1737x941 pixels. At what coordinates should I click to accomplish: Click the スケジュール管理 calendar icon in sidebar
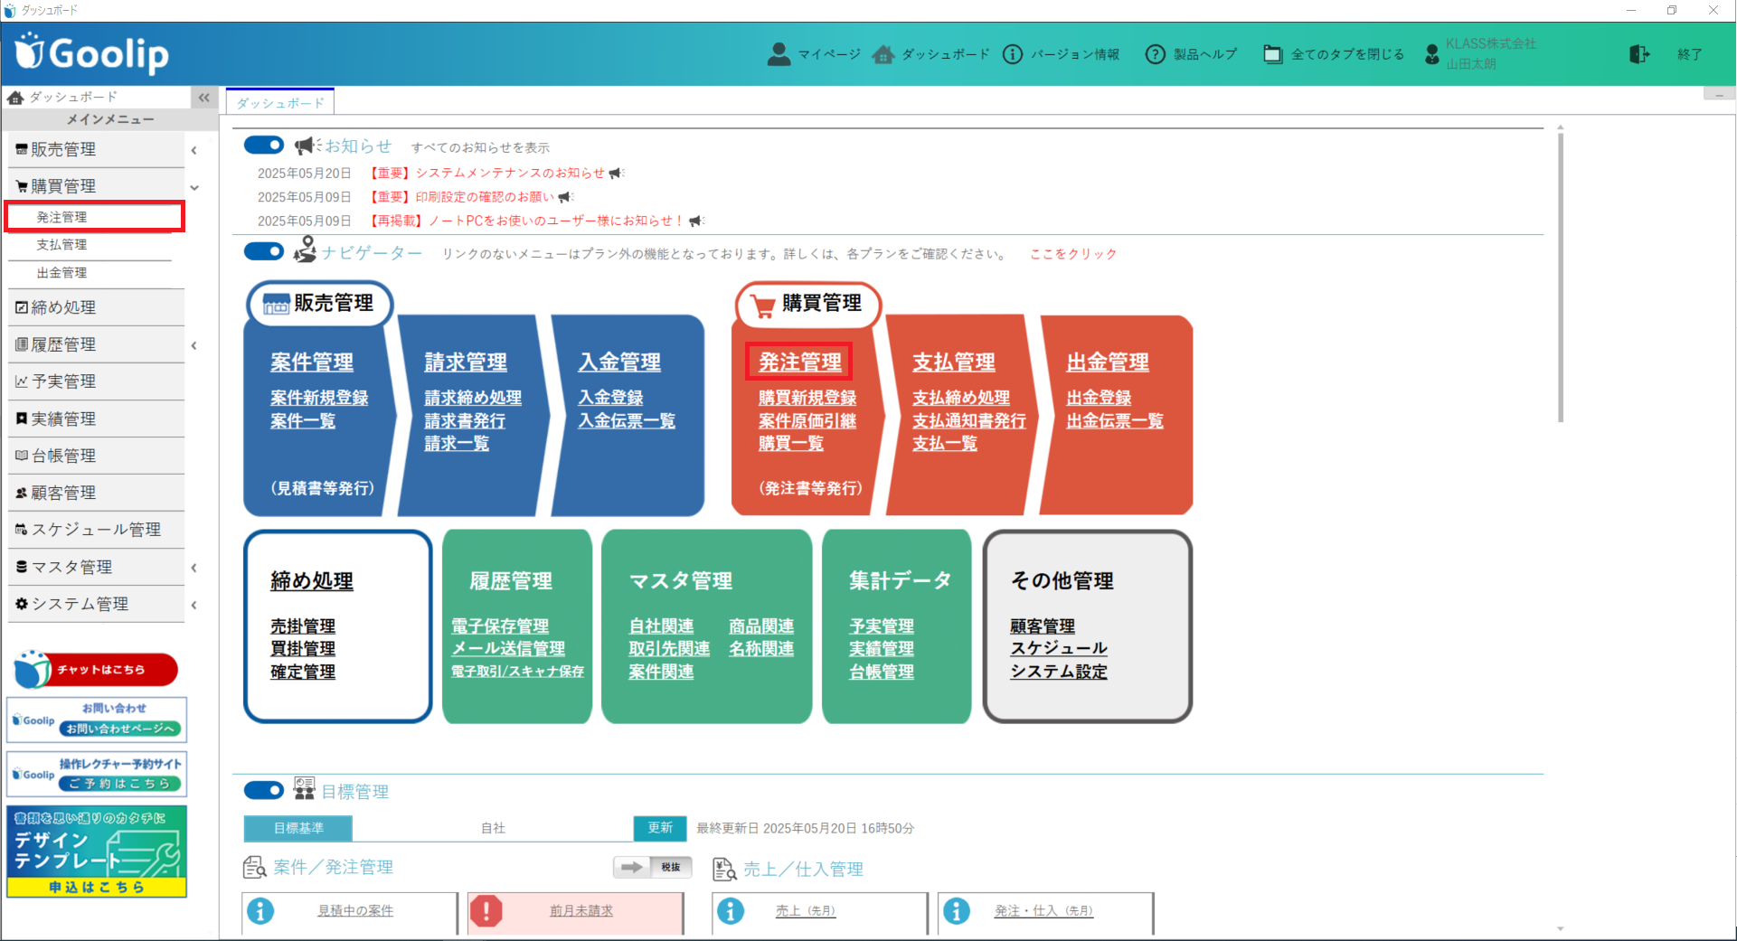tap(22, 530)
